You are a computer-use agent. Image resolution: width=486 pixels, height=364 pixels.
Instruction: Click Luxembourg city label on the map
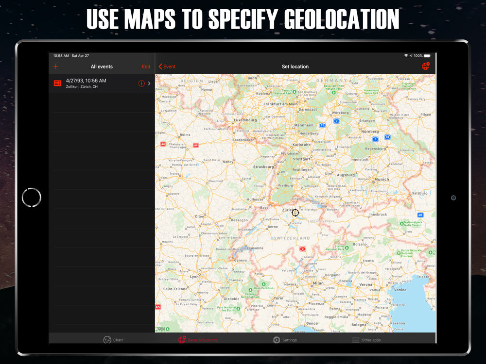[x=245, y=120]
